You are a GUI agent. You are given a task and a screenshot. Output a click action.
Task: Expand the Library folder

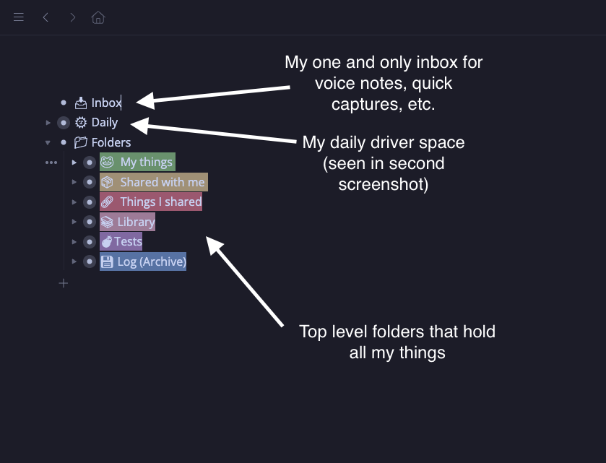pos(74,222)
